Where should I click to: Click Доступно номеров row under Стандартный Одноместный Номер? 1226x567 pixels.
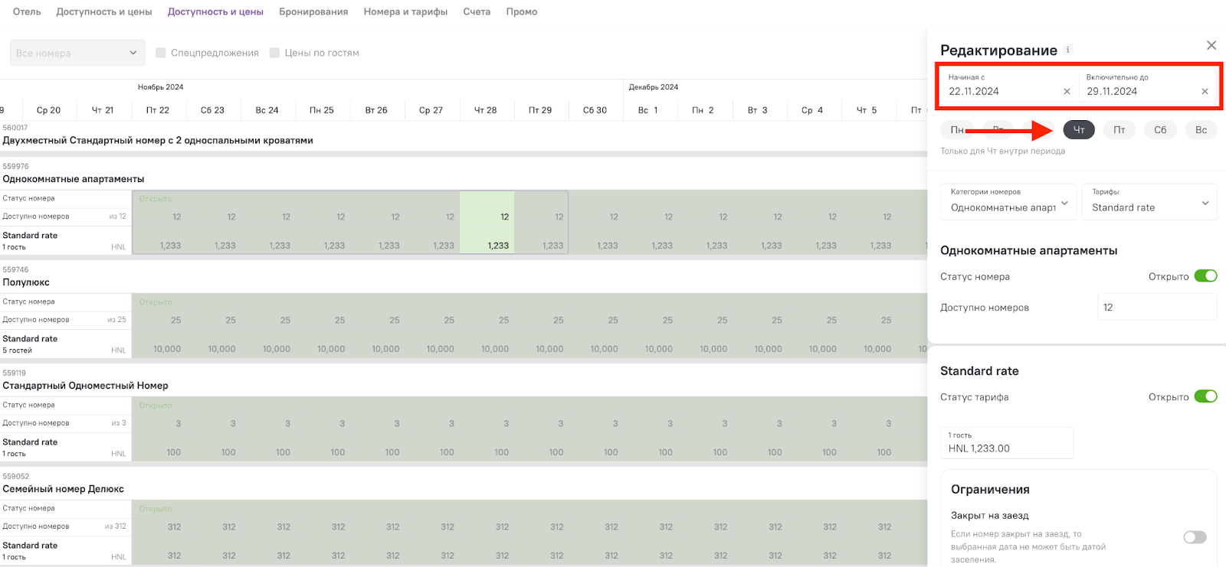[x=65, y=423]
